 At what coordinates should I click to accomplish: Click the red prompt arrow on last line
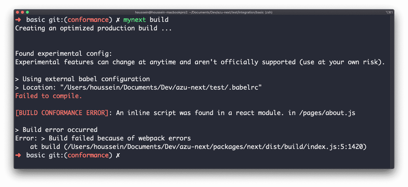tap(18, 155)
